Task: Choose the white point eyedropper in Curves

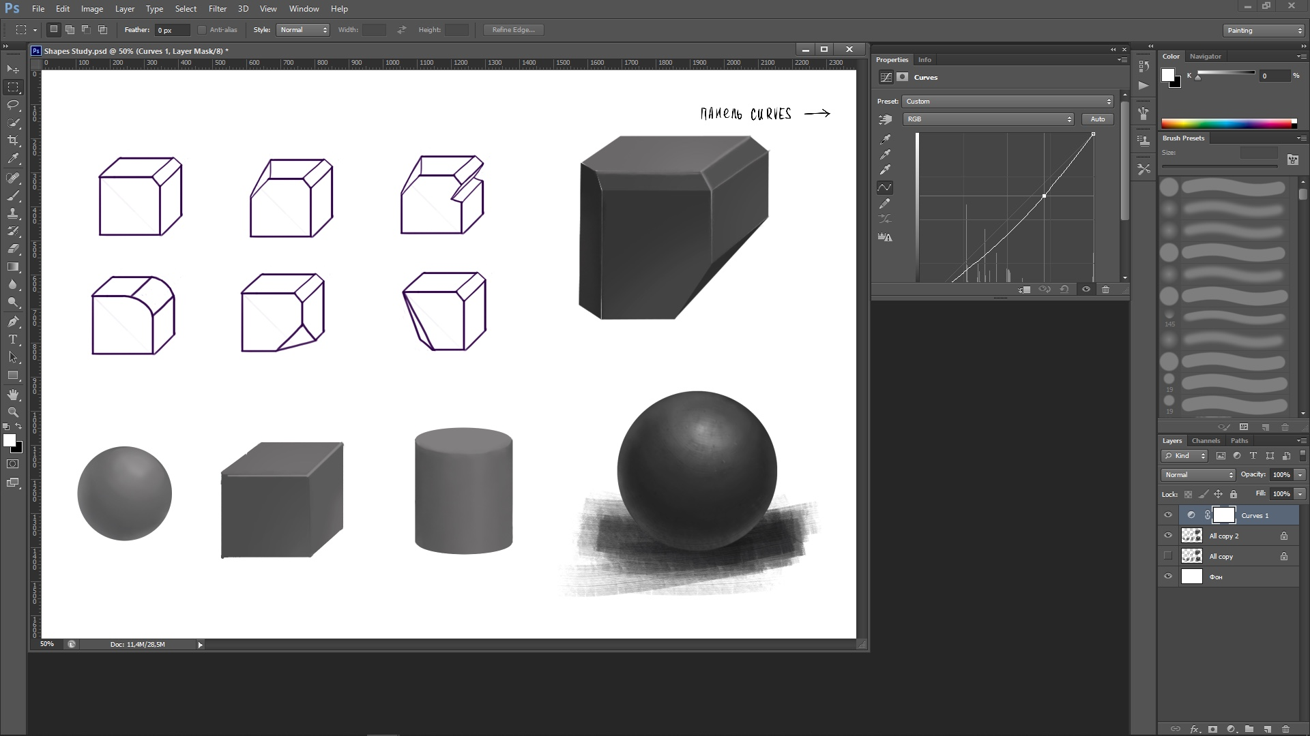Action: tap(885, 170)
